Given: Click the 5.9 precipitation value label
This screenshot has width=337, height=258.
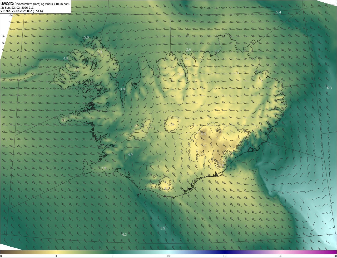Looking at the screenshot, I should (x=163, y=228).
